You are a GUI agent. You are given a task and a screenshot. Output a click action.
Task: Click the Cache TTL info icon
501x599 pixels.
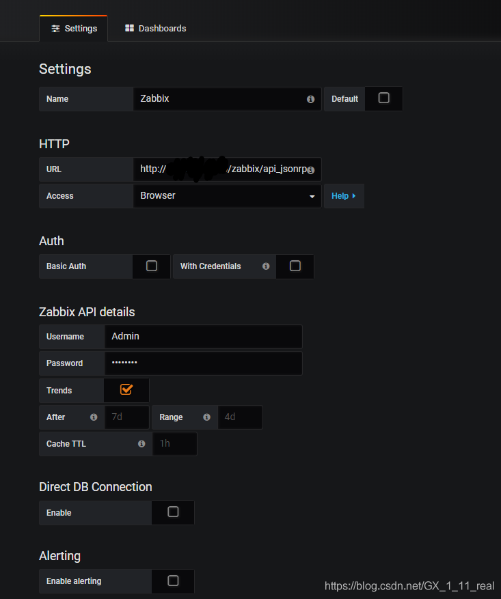pos(141,444)
